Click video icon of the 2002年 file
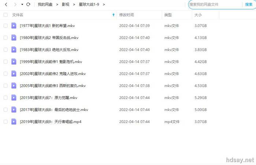Image resolution: width=256 pixels, height=165 pixels. click(14, 73)
